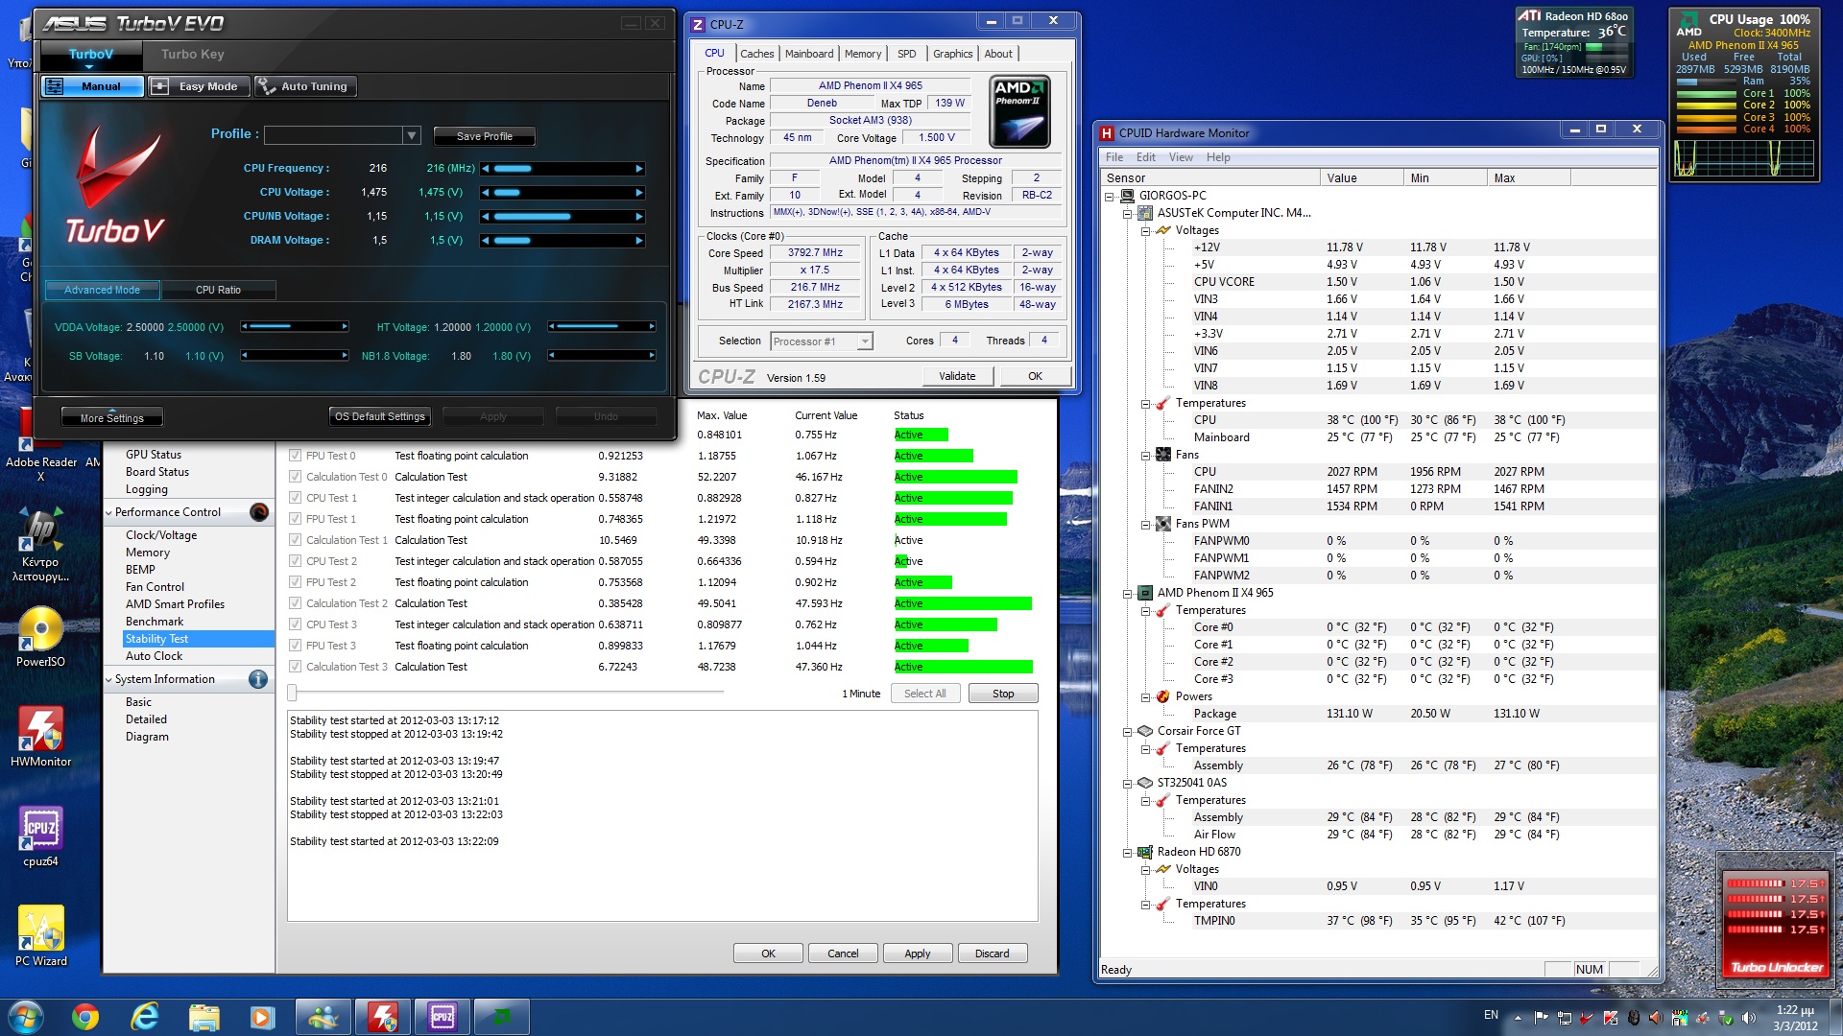This screenshot has height=1036, width=1843.
Task: Click OS Default Settings button
Action: pyautogui.click(x=379, y=416)
